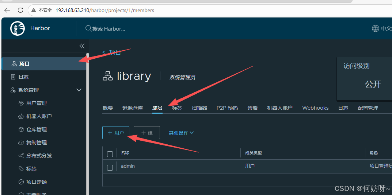The width and height of the screenshot is (392, 195).
Task: Open 仓库管理 in the sidebar
Action: (x=37, y=129)
